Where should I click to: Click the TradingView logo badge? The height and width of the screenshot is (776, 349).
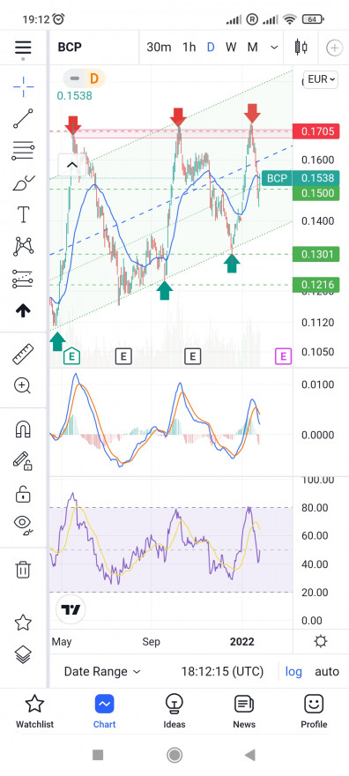point(71,609)
